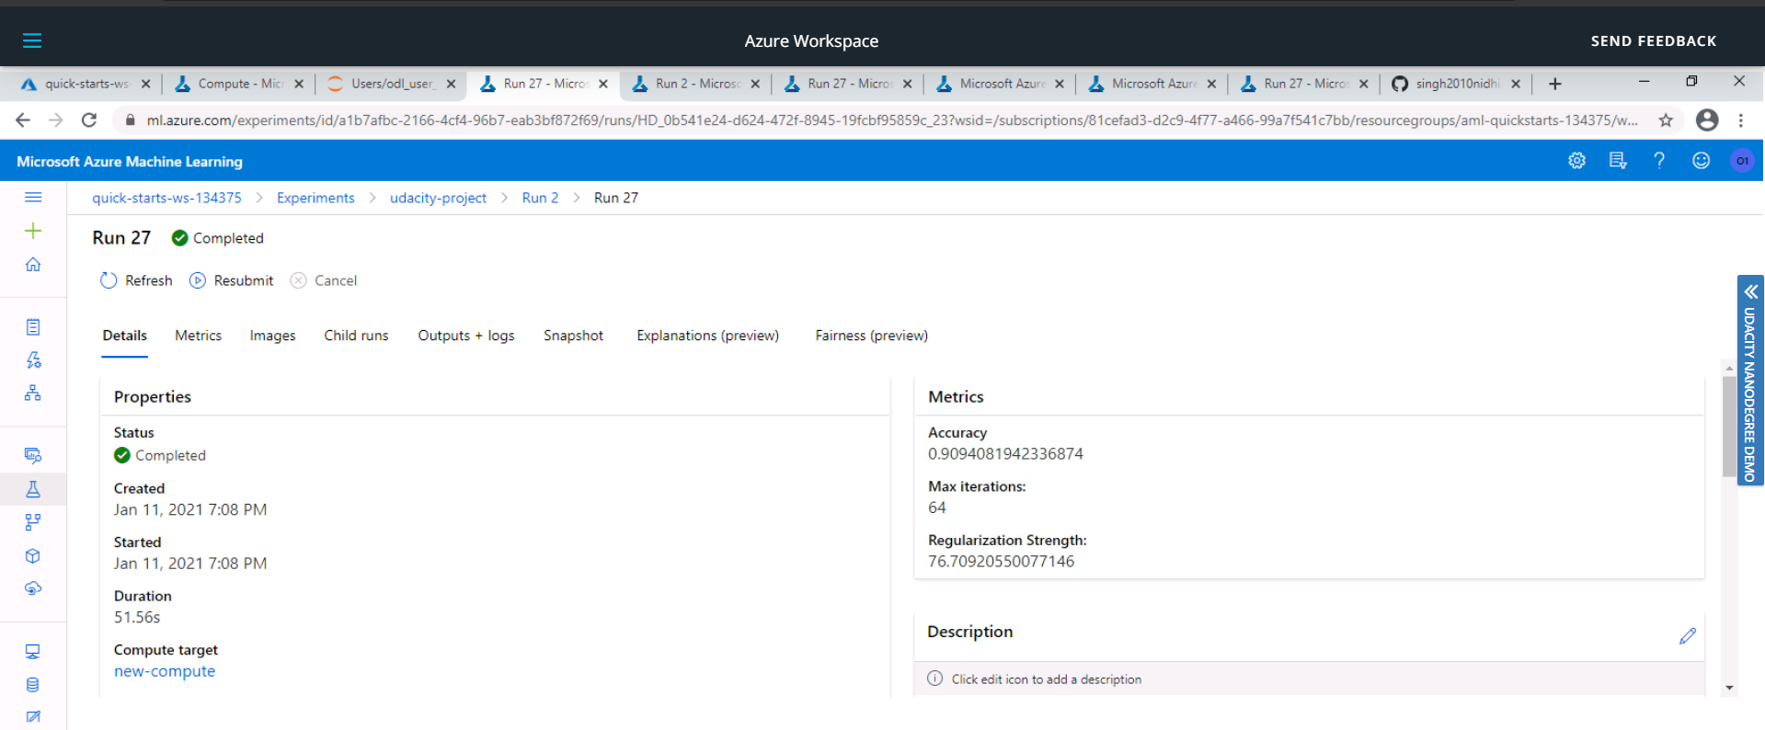The width and height of the screenshot is (1765, 730).
Task: Select the Explanations (preview) tab
Action: (x=707, y=336)
